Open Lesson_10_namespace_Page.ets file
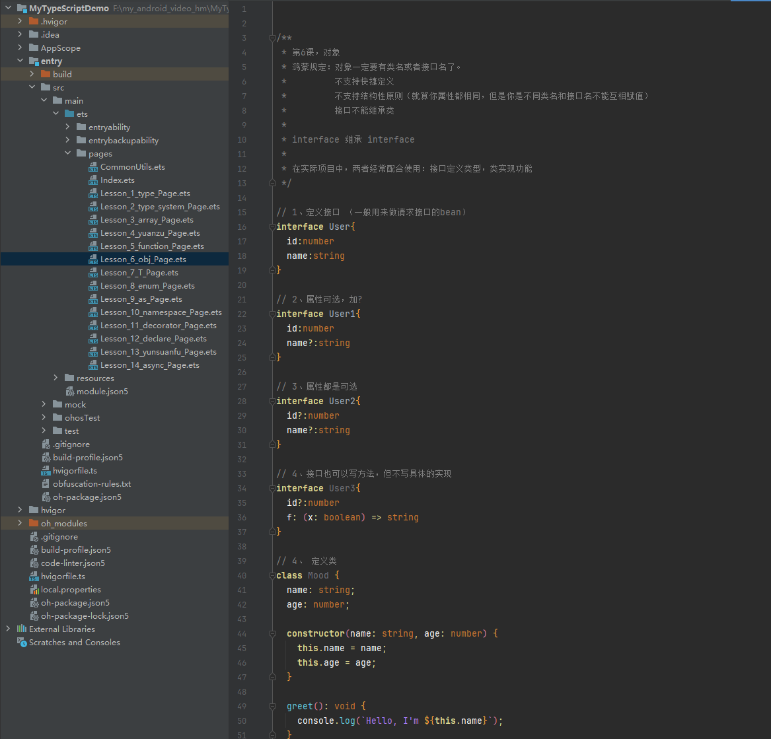Screen dimensions: 771x739 coord(161,312)
